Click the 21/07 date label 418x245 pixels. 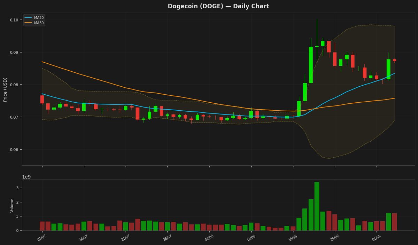point(125,238)
